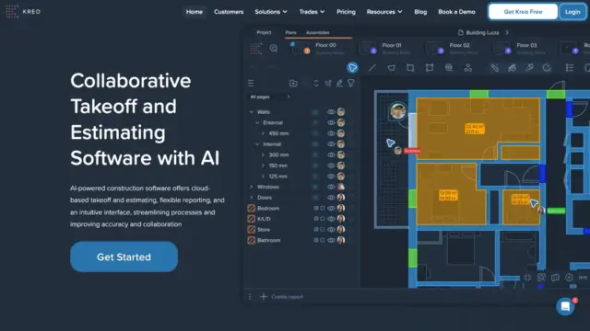Click the K/L/D hatch color swatch

pos(252,219)
